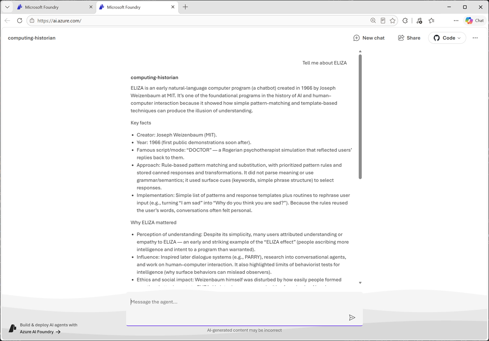Click the 'Tell me about ELIZA' message
Viewport: 489px width, 341px height.
tap(324, 63)
